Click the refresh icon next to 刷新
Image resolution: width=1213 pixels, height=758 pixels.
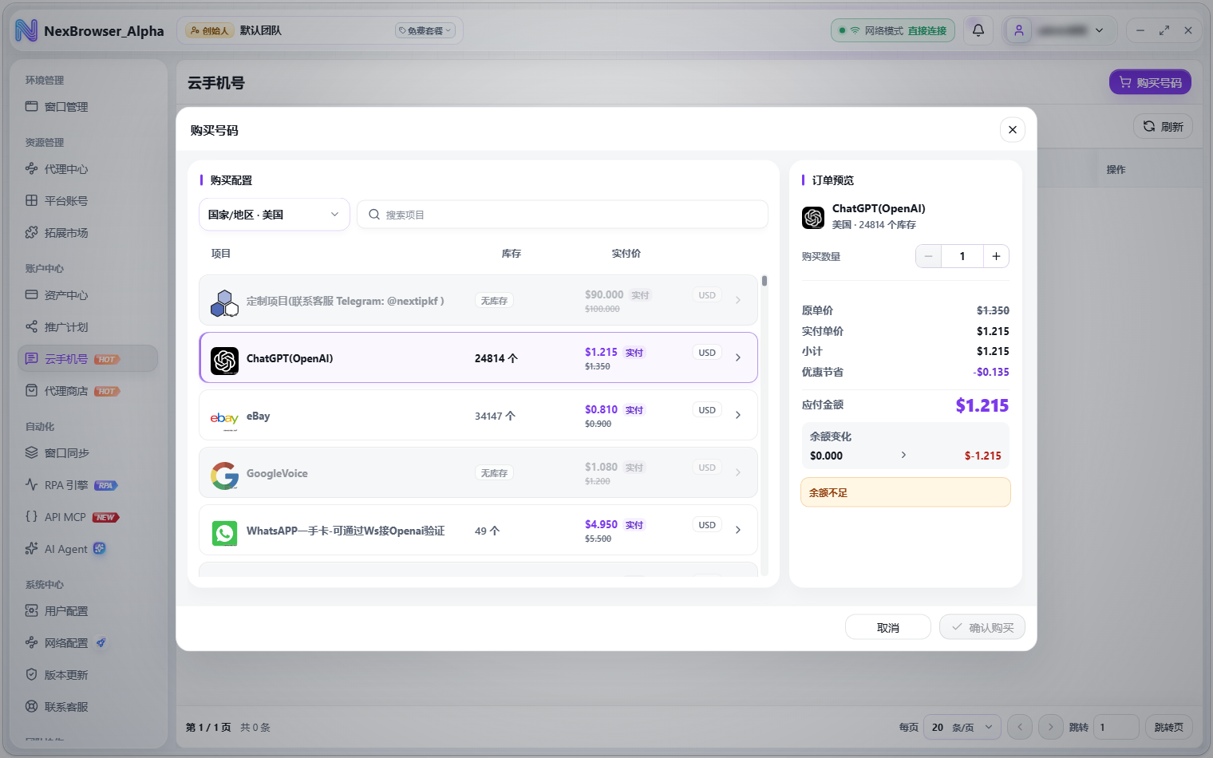coord(1149,126)
